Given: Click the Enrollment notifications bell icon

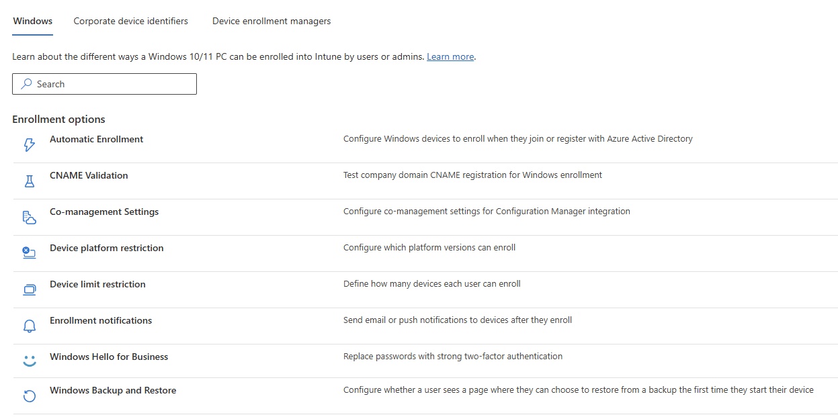Looking at the screenshot, I should pos(29,326).
